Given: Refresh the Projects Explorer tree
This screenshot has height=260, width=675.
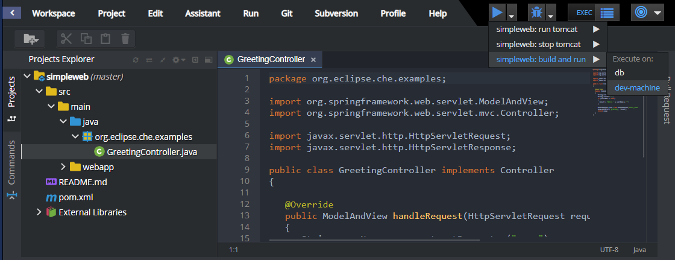Looking at the screenshot, I should click(136, 60).
